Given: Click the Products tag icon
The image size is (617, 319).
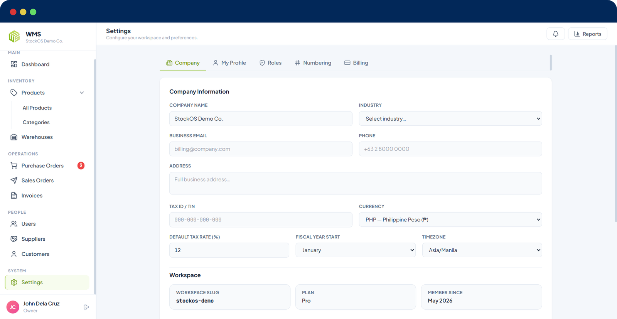Looking at the screenshot, I should (14, 93).
